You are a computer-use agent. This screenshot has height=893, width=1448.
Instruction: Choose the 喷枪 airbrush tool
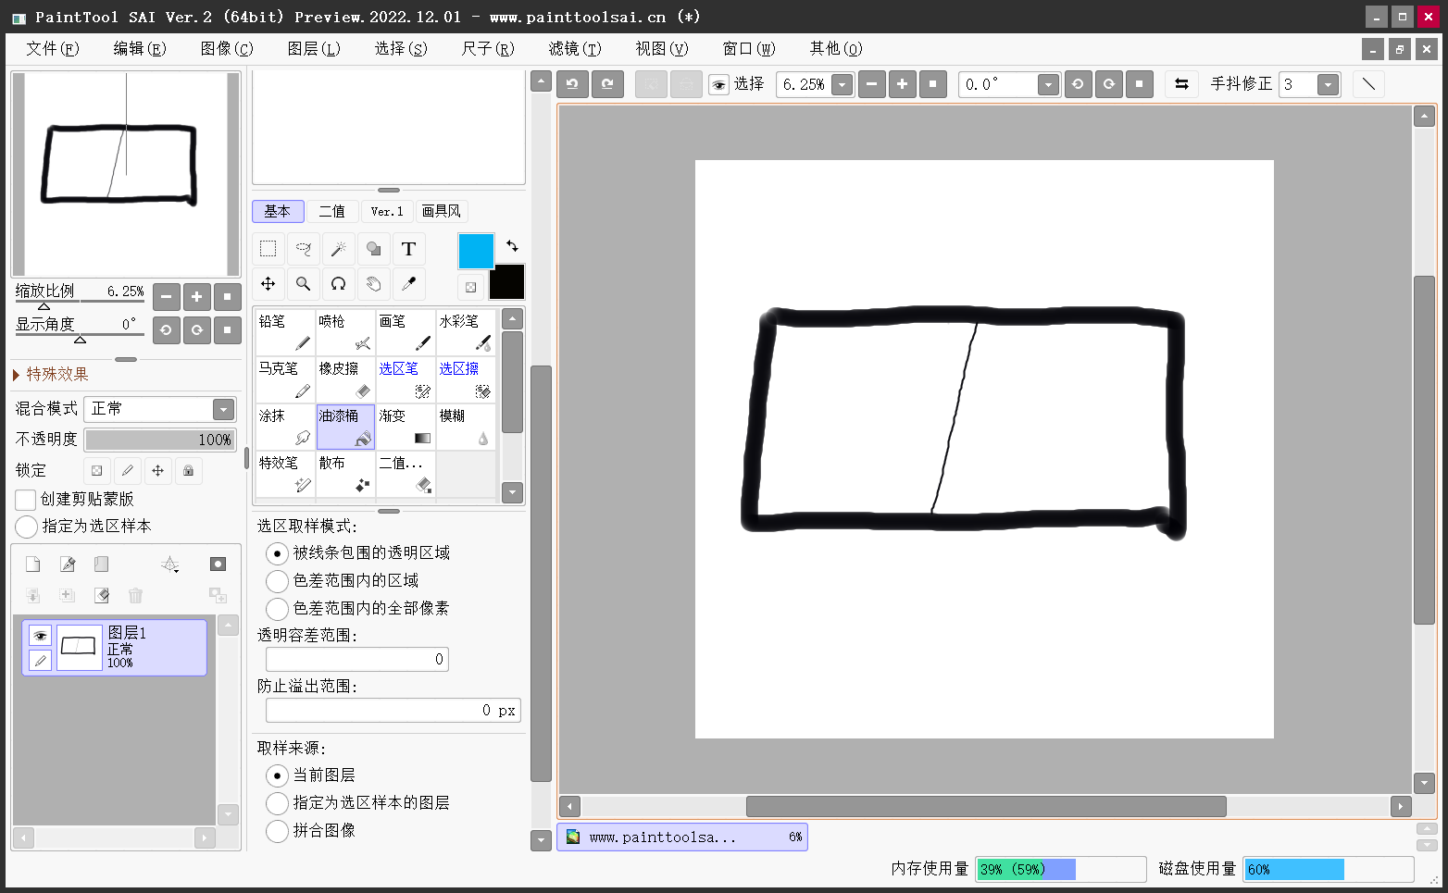click(x=345, y=333)
